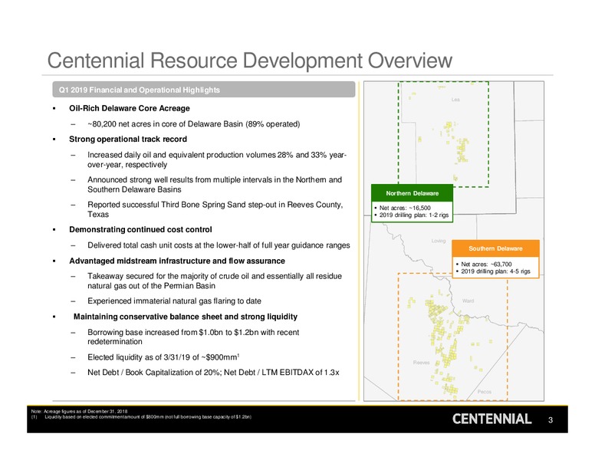Click the Announced strong well results bullet
The width and height of the screenshot is (595, 460).
[215, 185]
